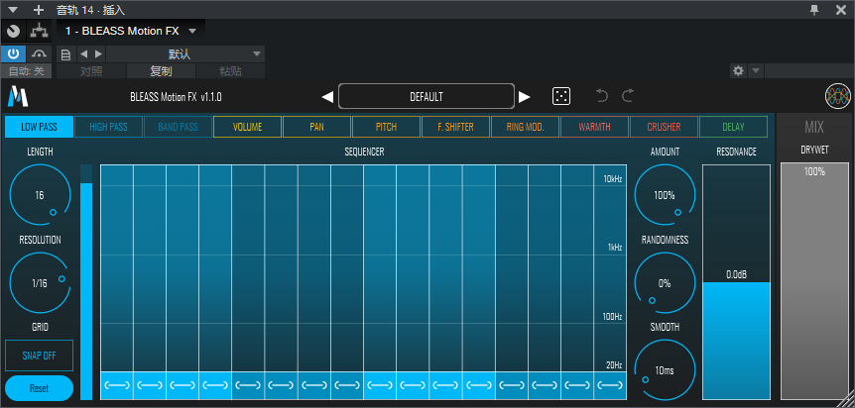
Task: Click the automation curve icon
Action: 39,53
